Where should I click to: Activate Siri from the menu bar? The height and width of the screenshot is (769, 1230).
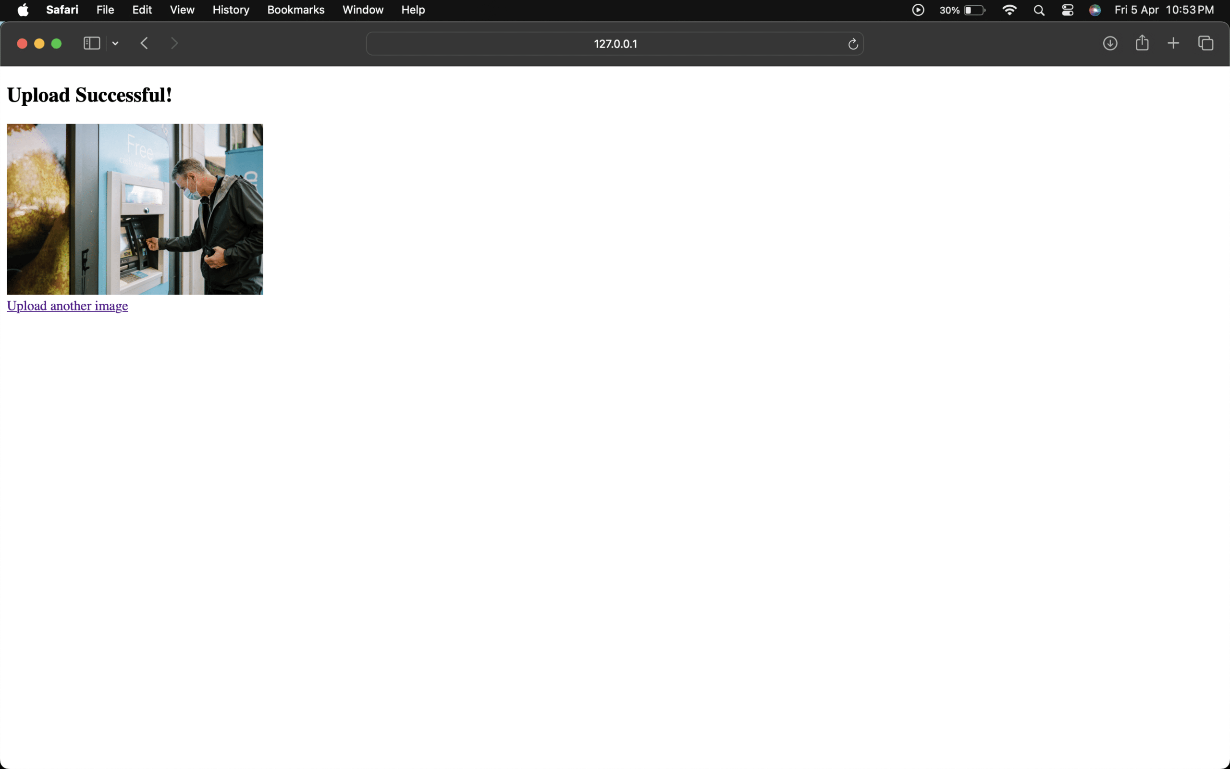coord(1095,10)
